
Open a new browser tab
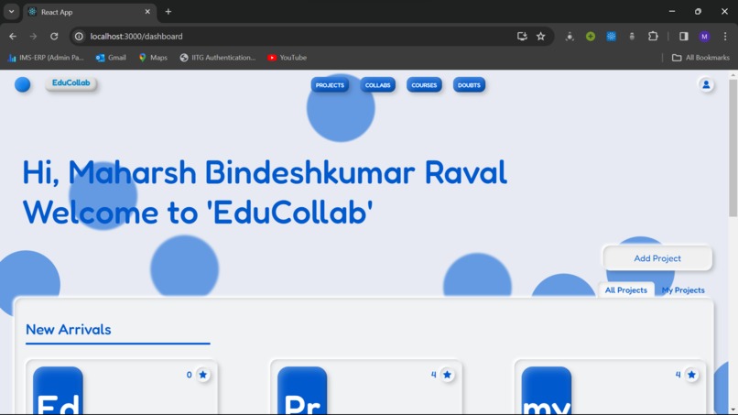click(x=168, y=12)
